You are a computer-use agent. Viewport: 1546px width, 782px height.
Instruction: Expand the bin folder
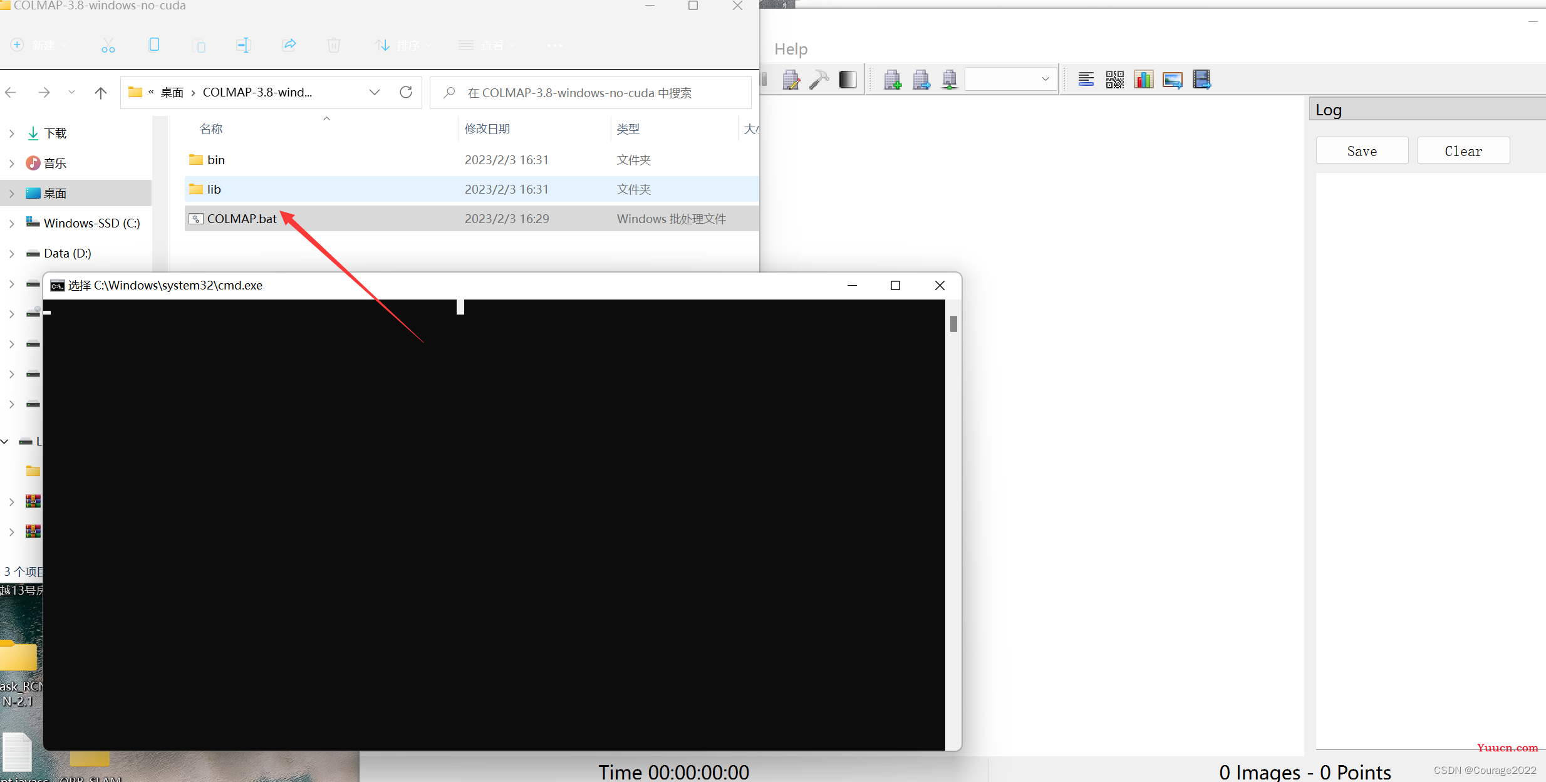click(x=215, y=159)
